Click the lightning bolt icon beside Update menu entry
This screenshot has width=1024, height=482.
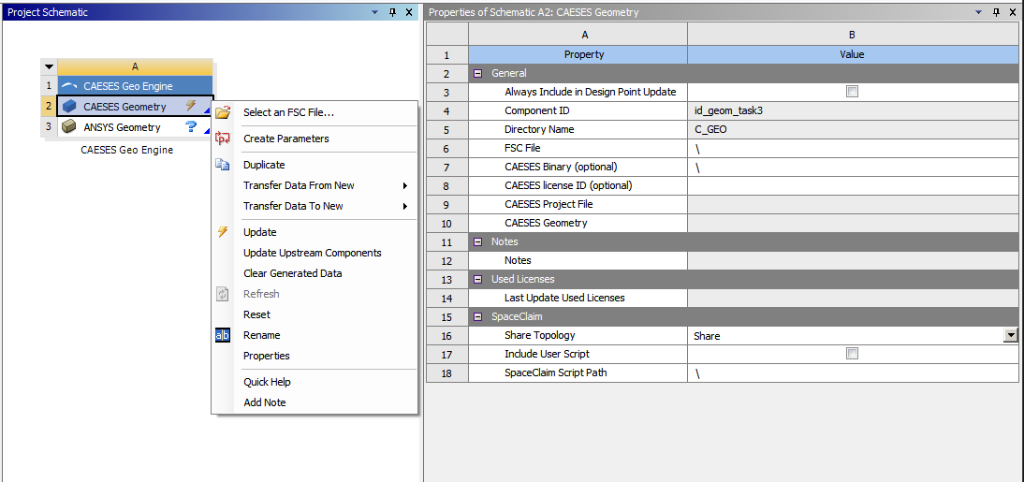pyautogui.click(x=223, y=232)
